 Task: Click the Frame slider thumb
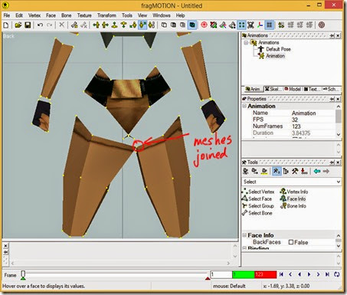23,275
